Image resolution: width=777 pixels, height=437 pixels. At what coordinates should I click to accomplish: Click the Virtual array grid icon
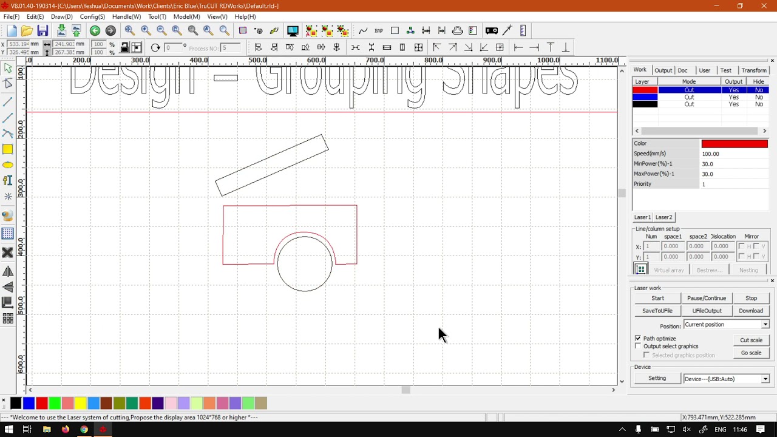pyautogui.click(x=640, y=269)
